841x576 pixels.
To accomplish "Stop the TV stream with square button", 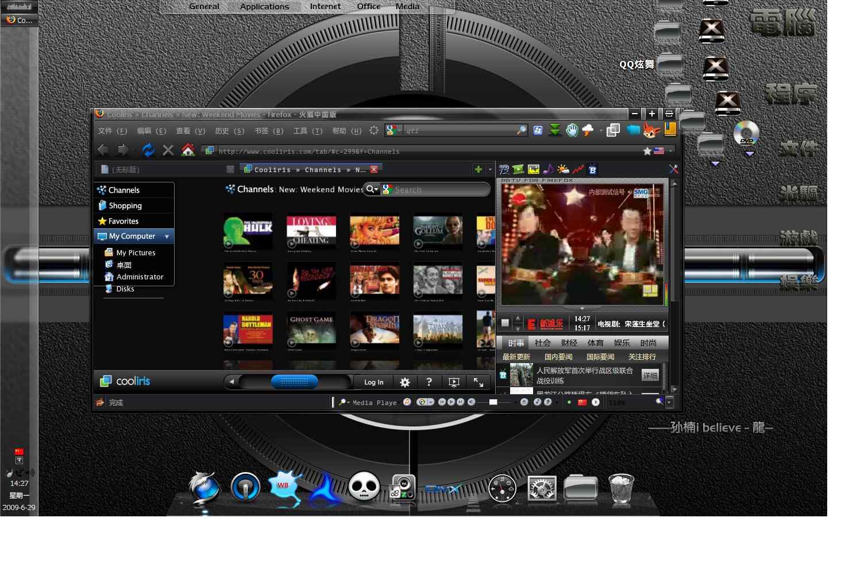I will tap(505, 323).
